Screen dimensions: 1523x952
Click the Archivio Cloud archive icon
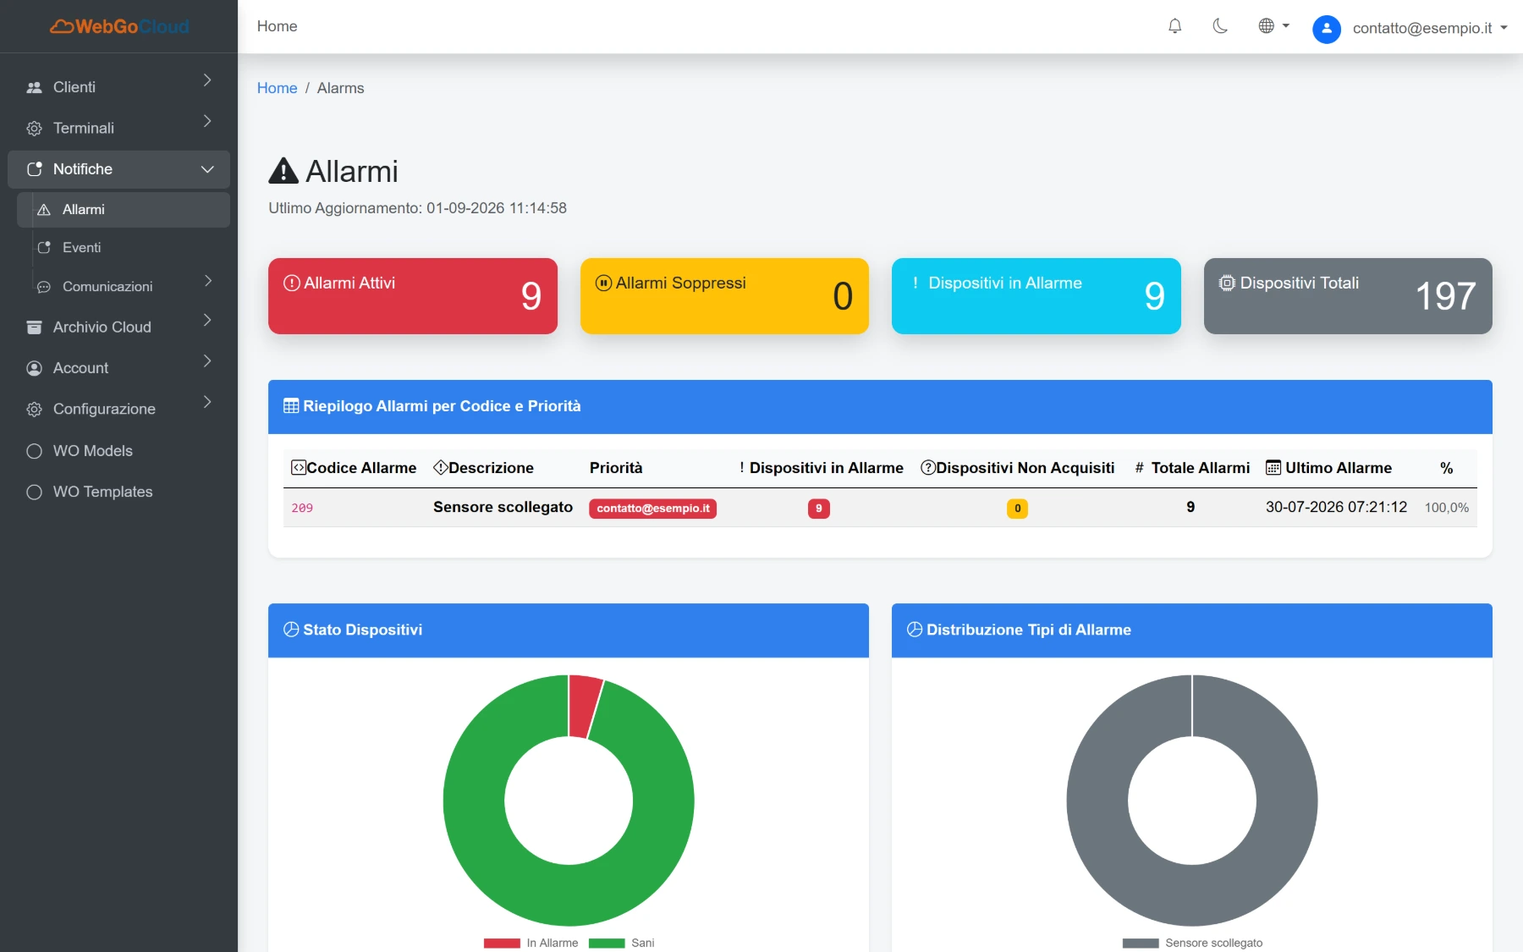[34, 327]
